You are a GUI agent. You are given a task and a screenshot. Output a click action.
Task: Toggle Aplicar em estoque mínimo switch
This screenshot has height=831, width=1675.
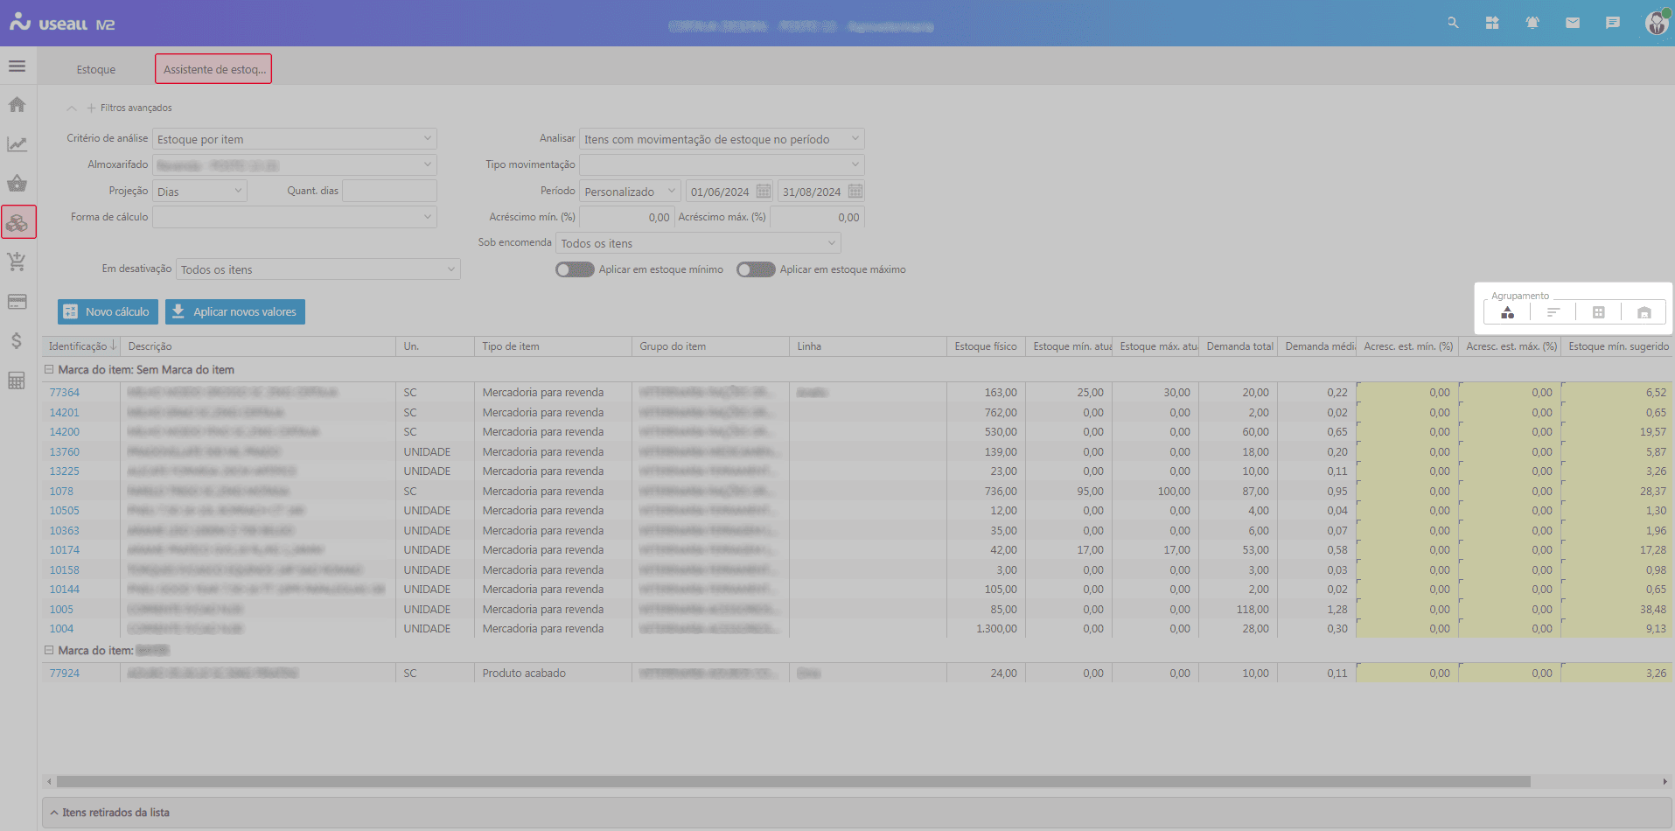coord(575,269)
